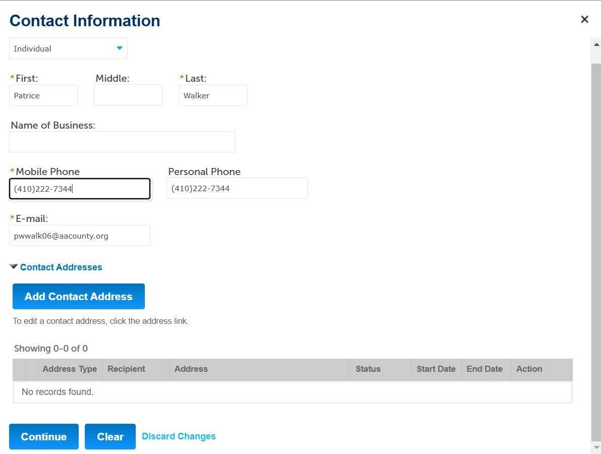601x454 pixels.
Task: Click the E-mail field with pwwalk06@aacounty.org
Action: (x=79, y=236)
